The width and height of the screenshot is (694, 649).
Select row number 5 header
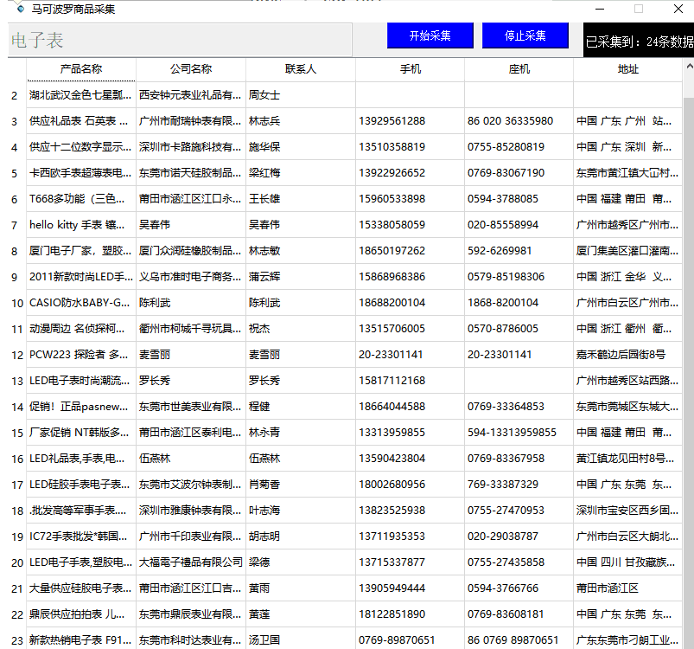pyautogui.click(x=16, y=173)
